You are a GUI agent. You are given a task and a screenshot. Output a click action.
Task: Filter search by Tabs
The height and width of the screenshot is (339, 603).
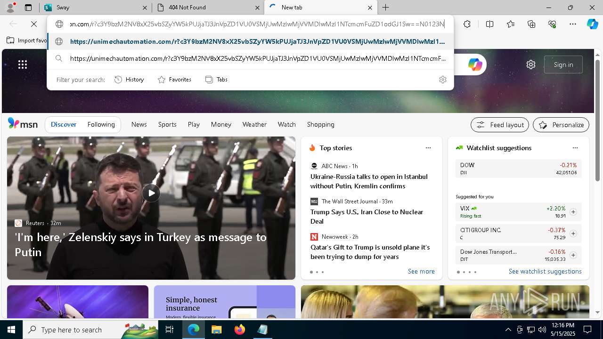pyautogui.click(x=216, y=80)
